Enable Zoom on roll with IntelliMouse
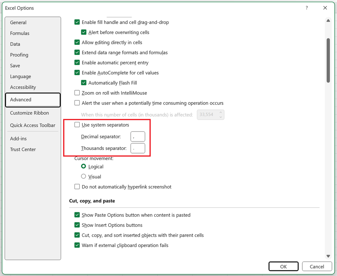Viewport: 337px width, 276px height. tap(77, 93)
